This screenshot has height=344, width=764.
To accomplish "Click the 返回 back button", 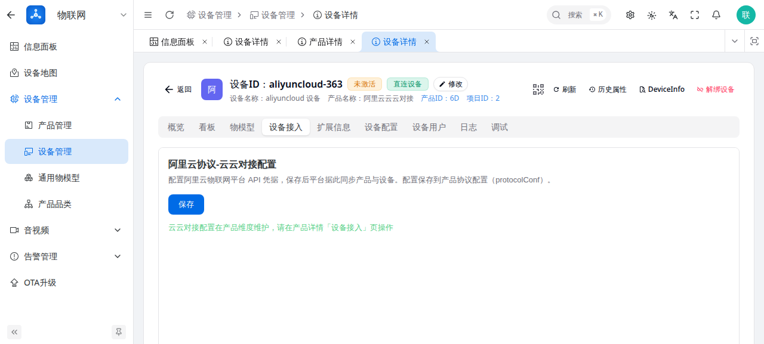I will pos(178,89).
